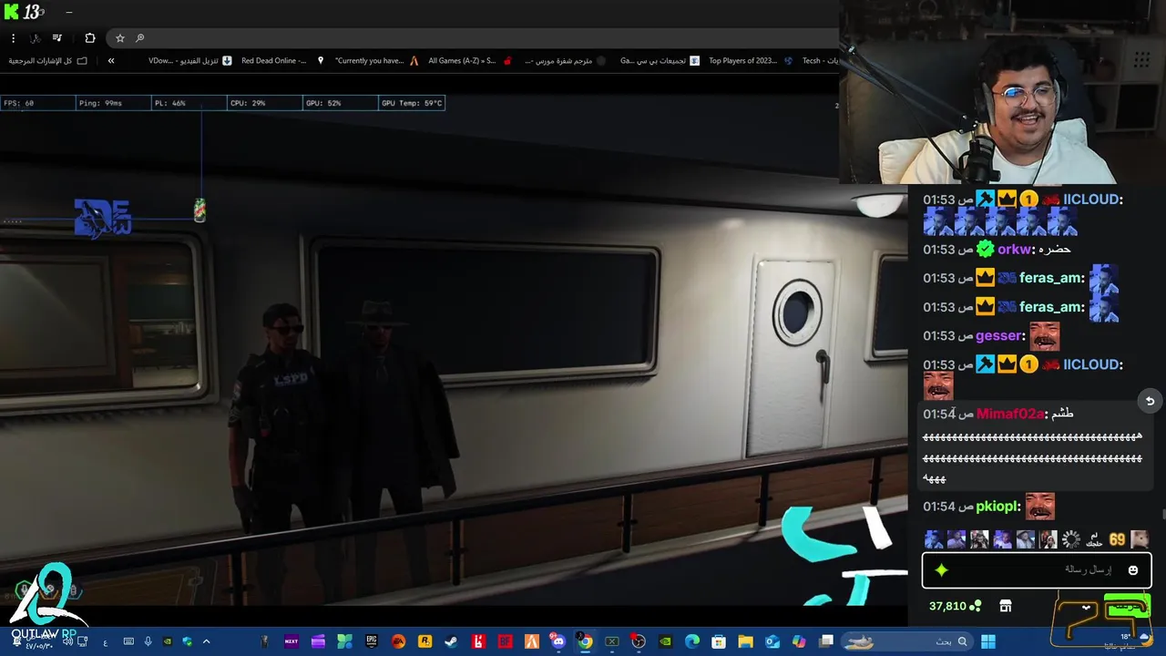This screenshot has width=1166, height=656.
Task: Open OBS Studio from the taskbar
Action: pyautogui.click(x=639, y=641)
